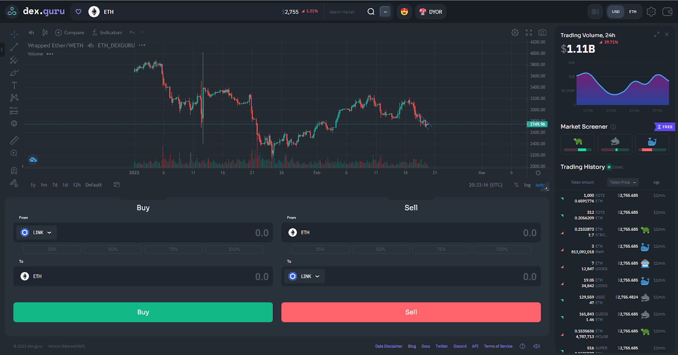Viewport: 678px width, 355px height.
Task: Click the search magnifier icon
Action: tap(371, 12)
